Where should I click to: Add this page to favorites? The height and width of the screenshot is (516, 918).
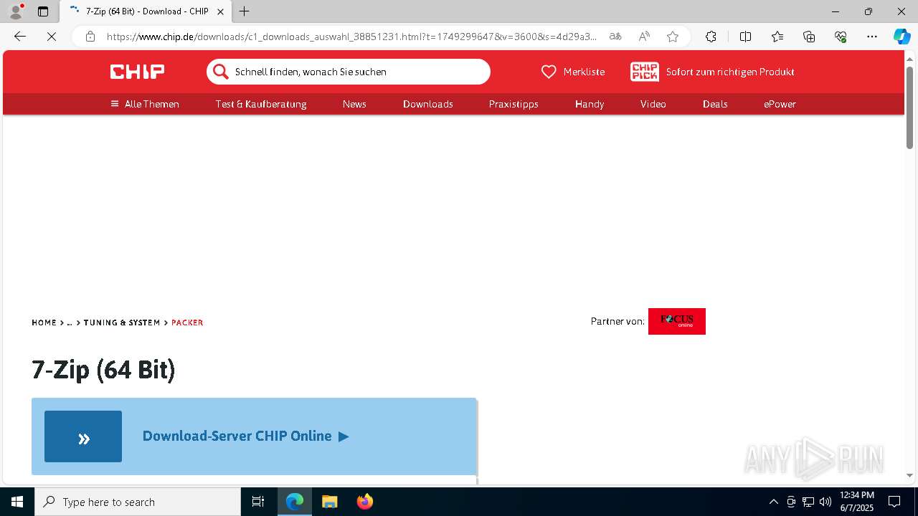coord(673,37)
